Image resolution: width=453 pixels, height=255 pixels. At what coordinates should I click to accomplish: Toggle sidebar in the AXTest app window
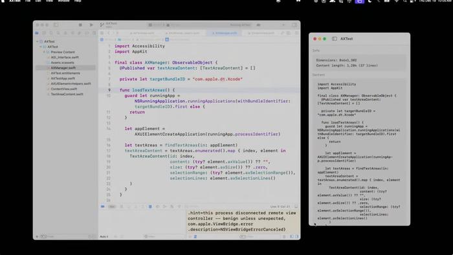[335, 39]
